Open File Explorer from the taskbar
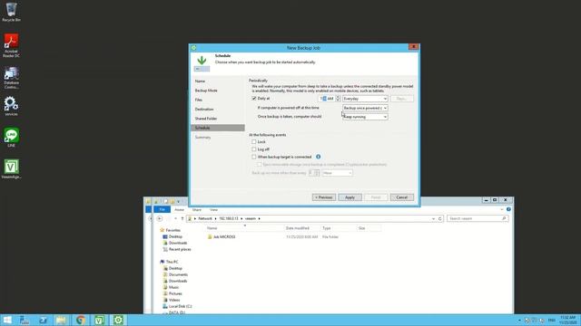Viewport: 581px width, 326px height. (62, 320)
